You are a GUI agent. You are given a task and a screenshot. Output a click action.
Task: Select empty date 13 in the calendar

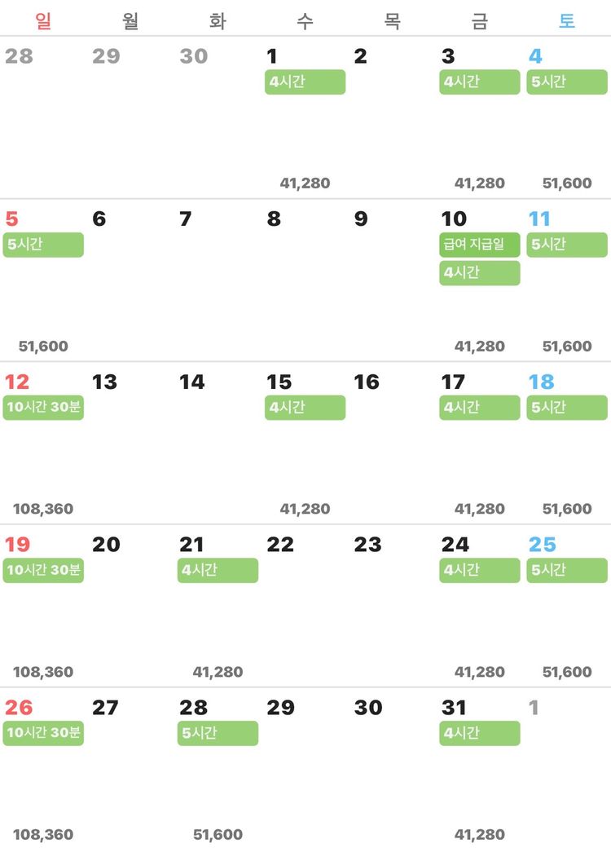point(104,382)
